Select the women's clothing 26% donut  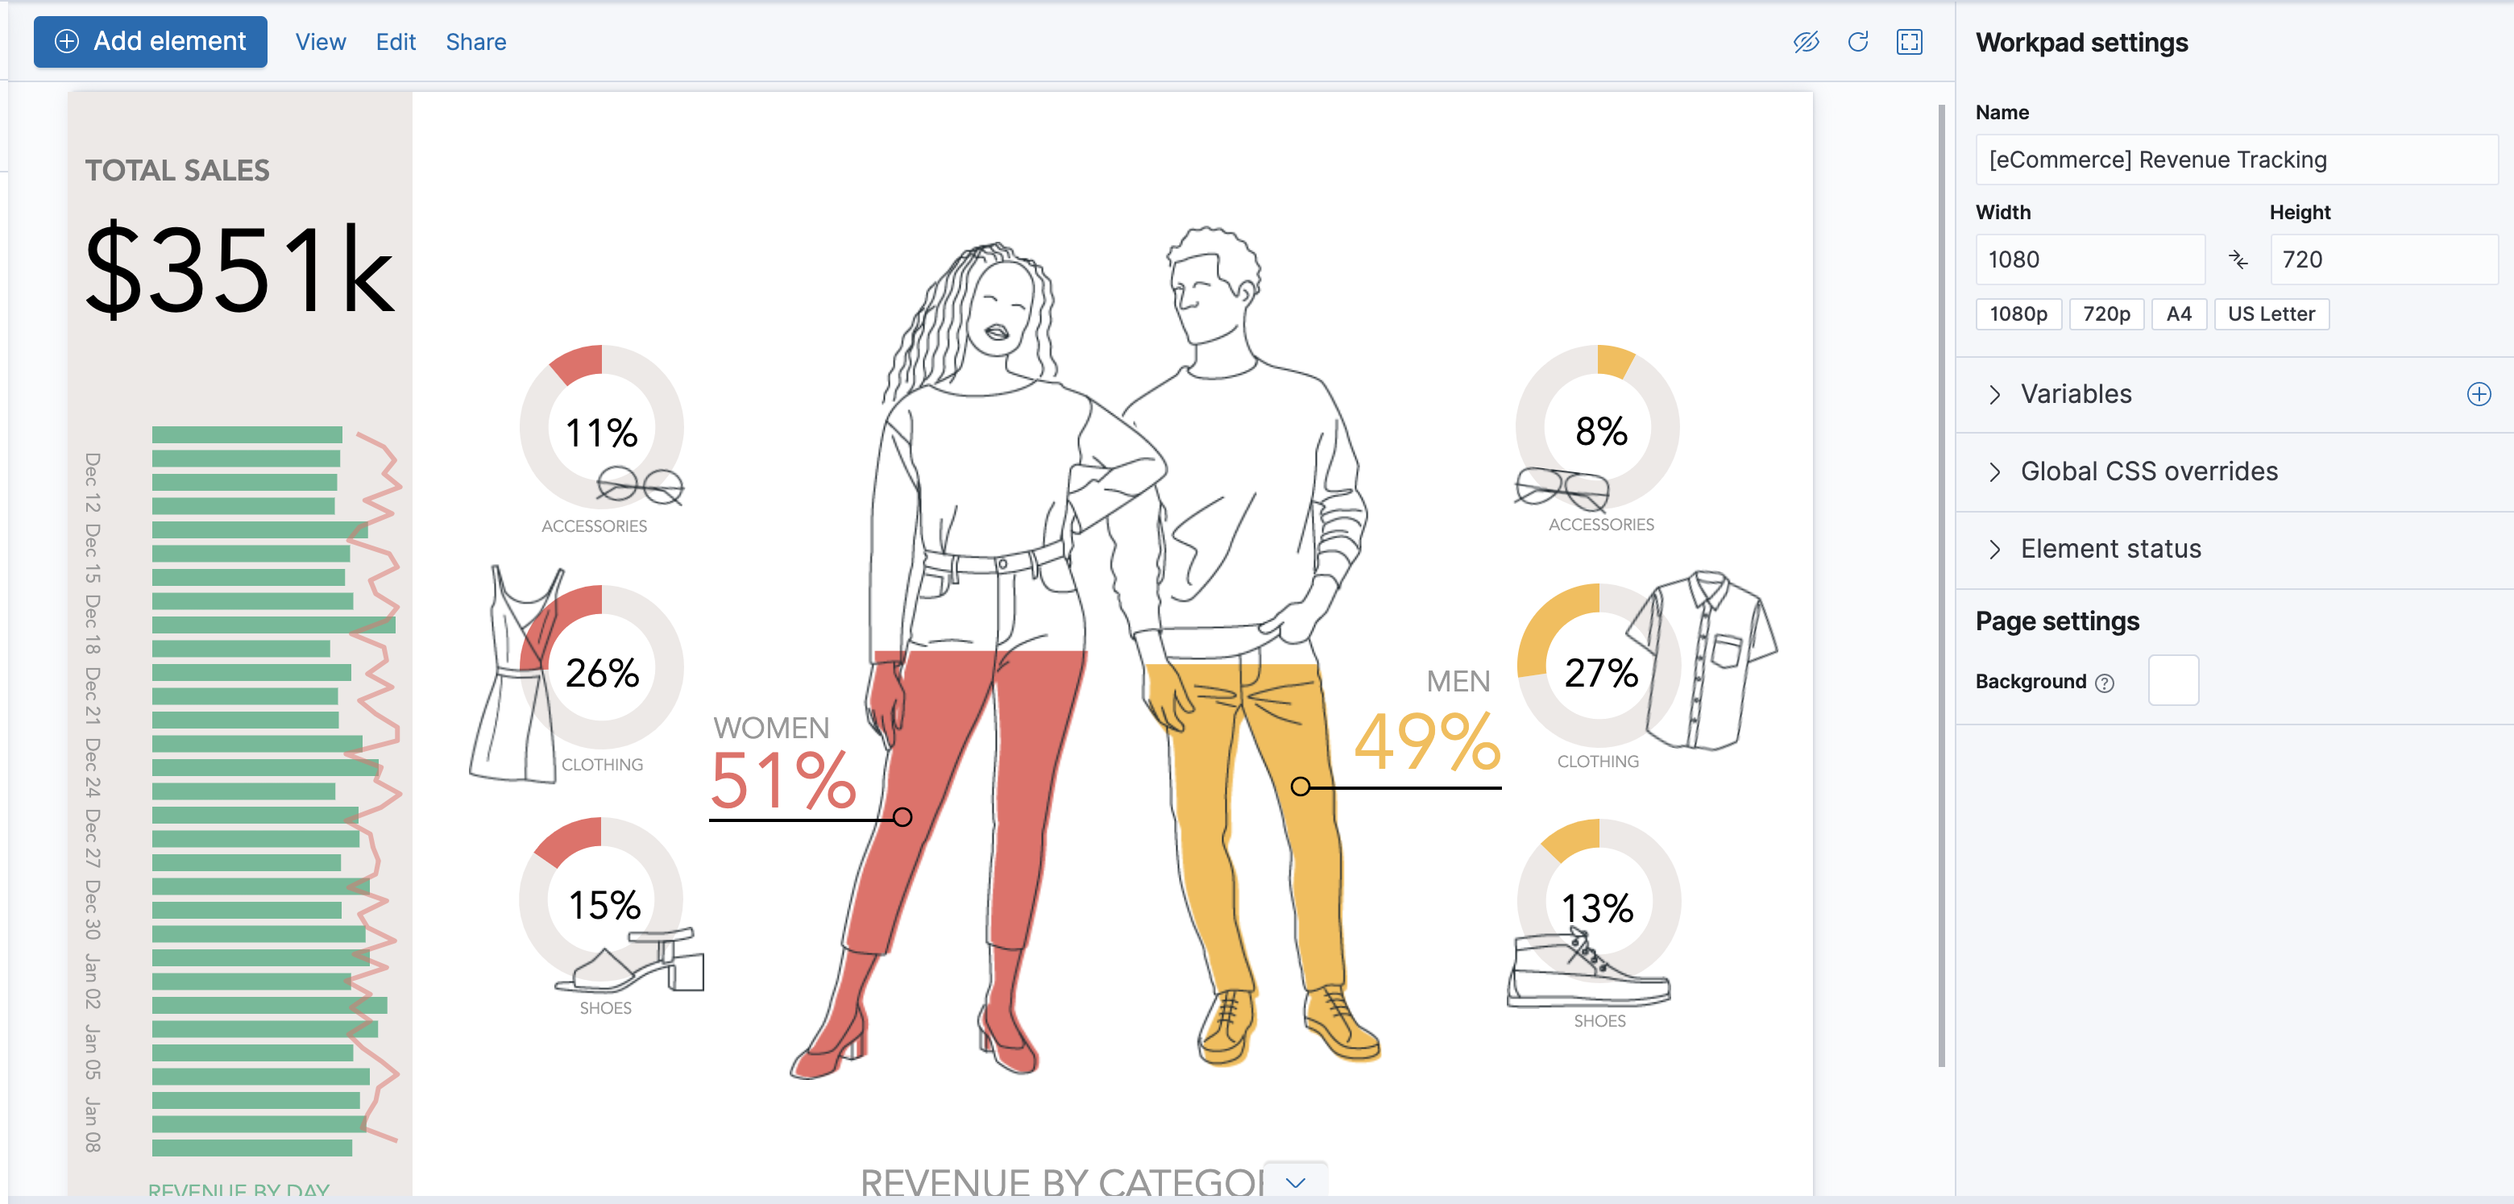601,667
